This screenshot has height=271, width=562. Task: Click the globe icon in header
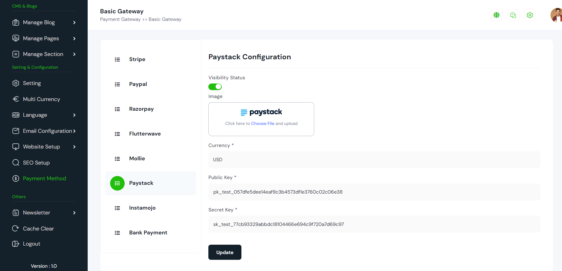coord(496,15)
